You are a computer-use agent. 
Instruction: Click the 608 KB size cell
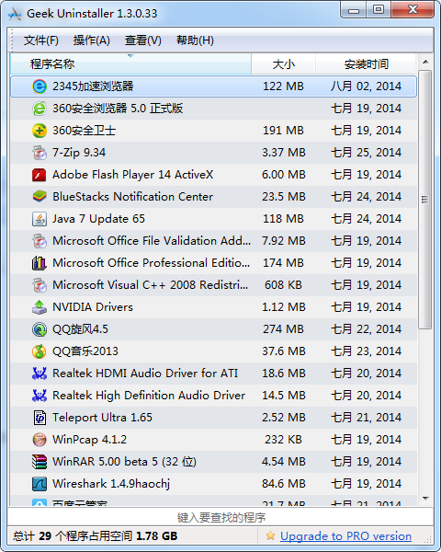(x=283, y=285)
